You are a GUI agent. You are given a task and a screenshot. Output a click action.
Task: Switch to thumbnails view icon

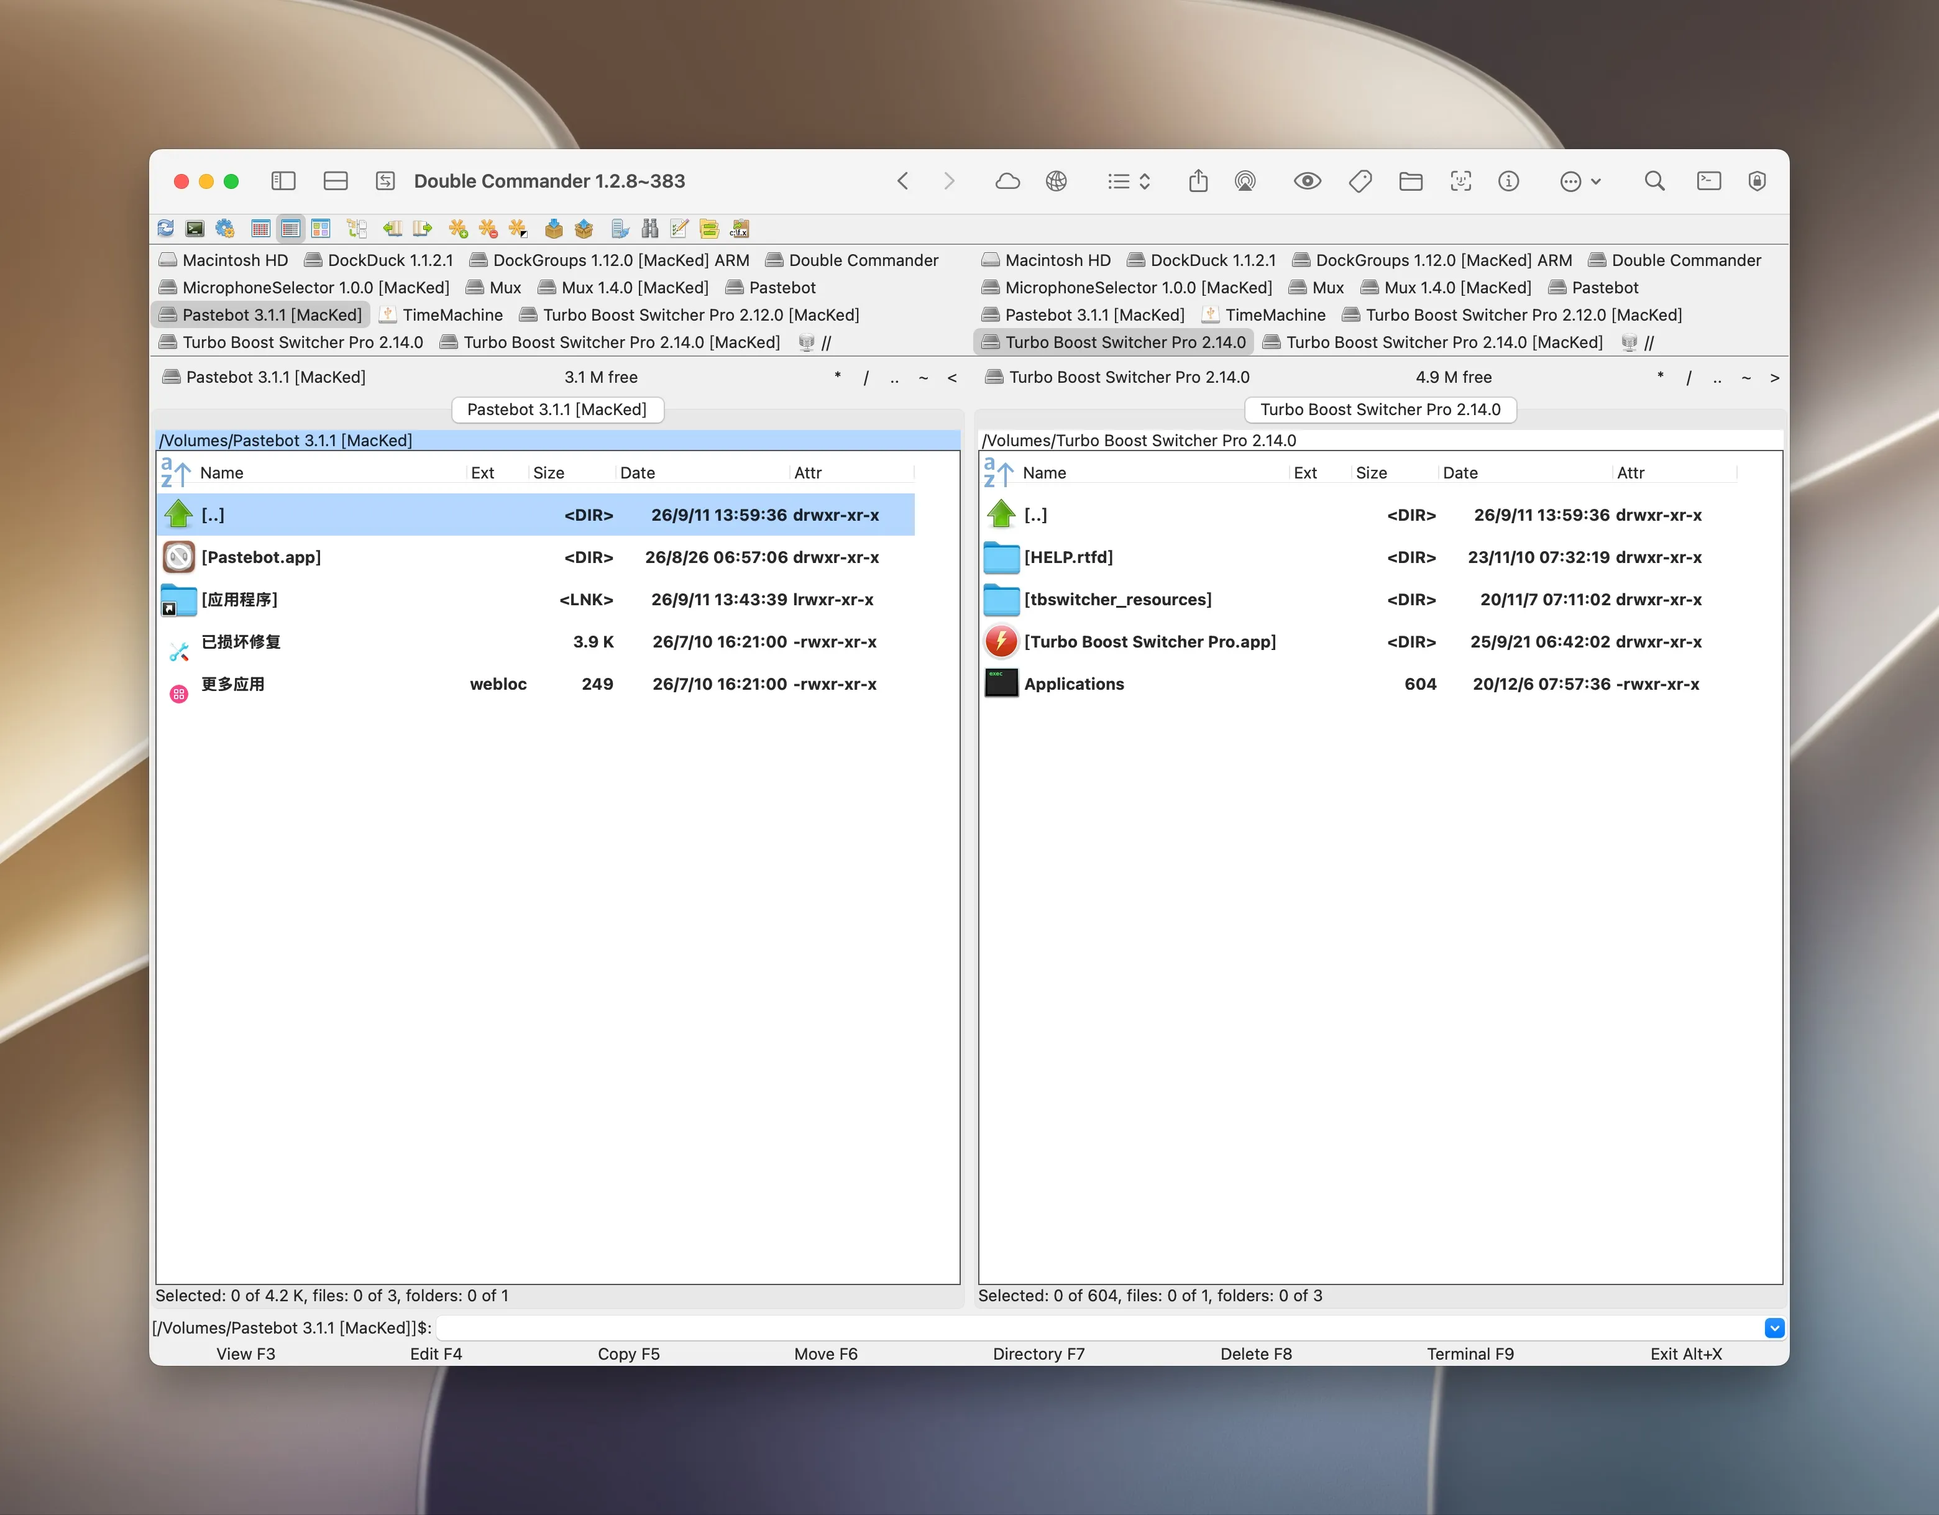click(321, 229)
